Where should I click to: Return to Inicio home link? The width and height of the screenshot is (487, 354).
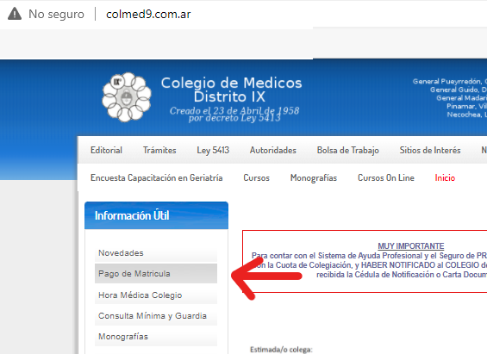point(445,177)
